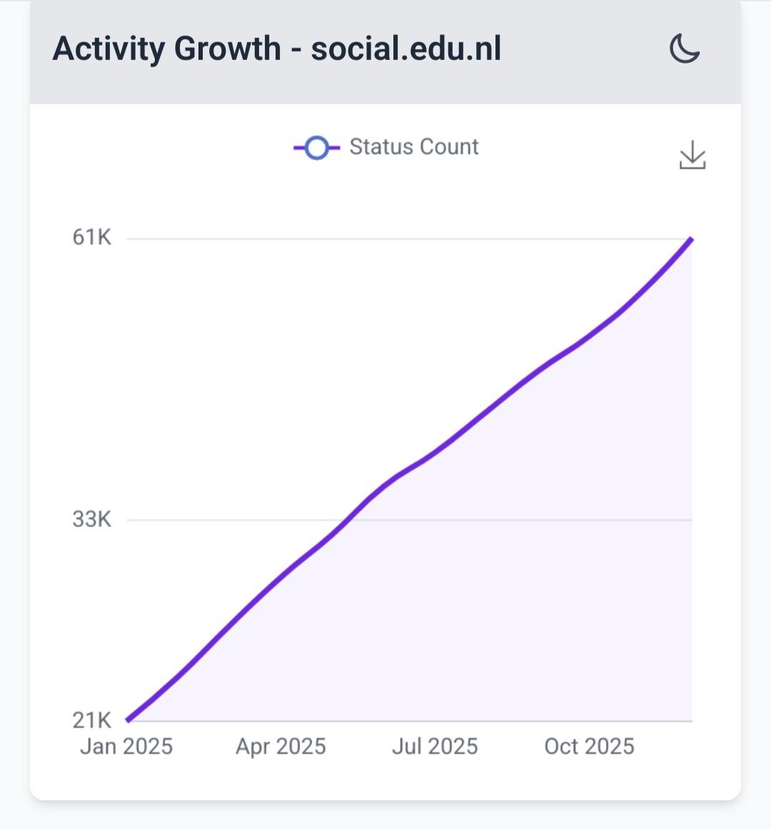The width and height of the screenshot is (771, 829).
Task: Download the chart using the download icon
Action: [x=692, y=155]
